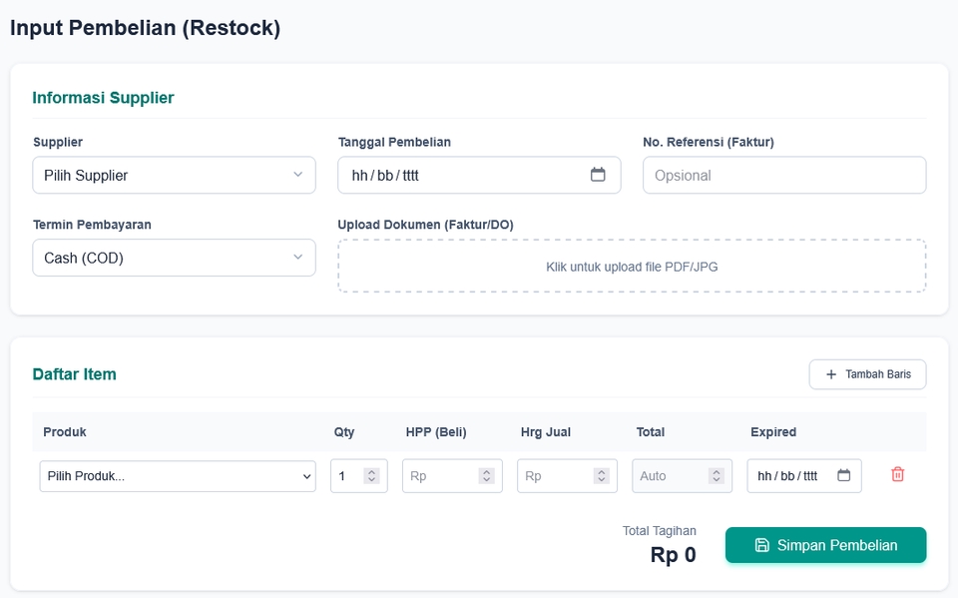Click the Hrg Jual column header
Image resolution: width=958 pixels, height=598 pixels.
[546, 431]
